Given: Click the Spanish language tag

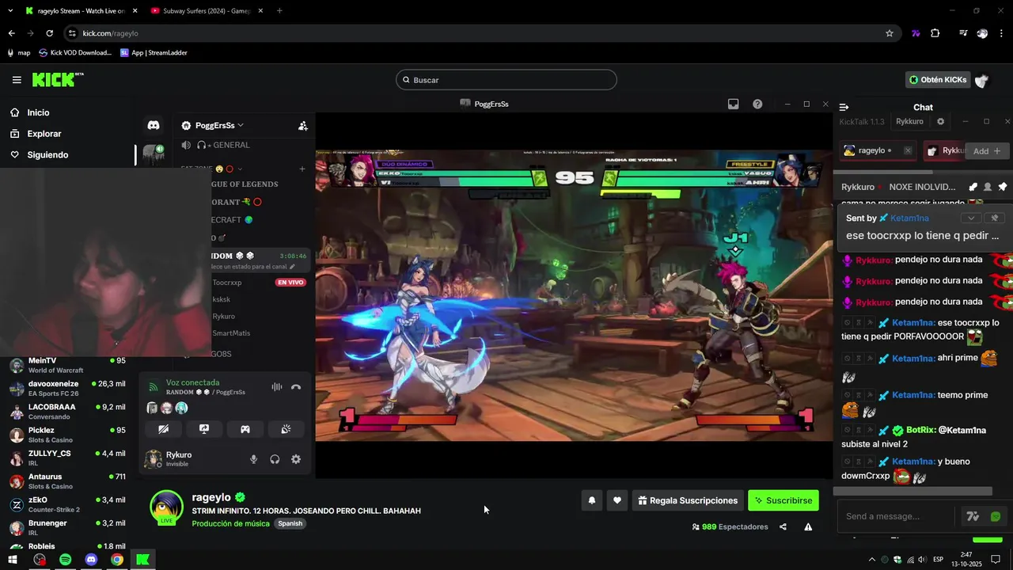Looking at the screenshot, I should coord(290,523).
